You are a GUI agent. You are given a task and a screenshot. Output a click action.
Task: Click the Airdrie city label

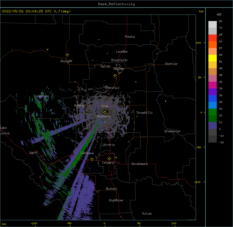(x=109, y=145)
